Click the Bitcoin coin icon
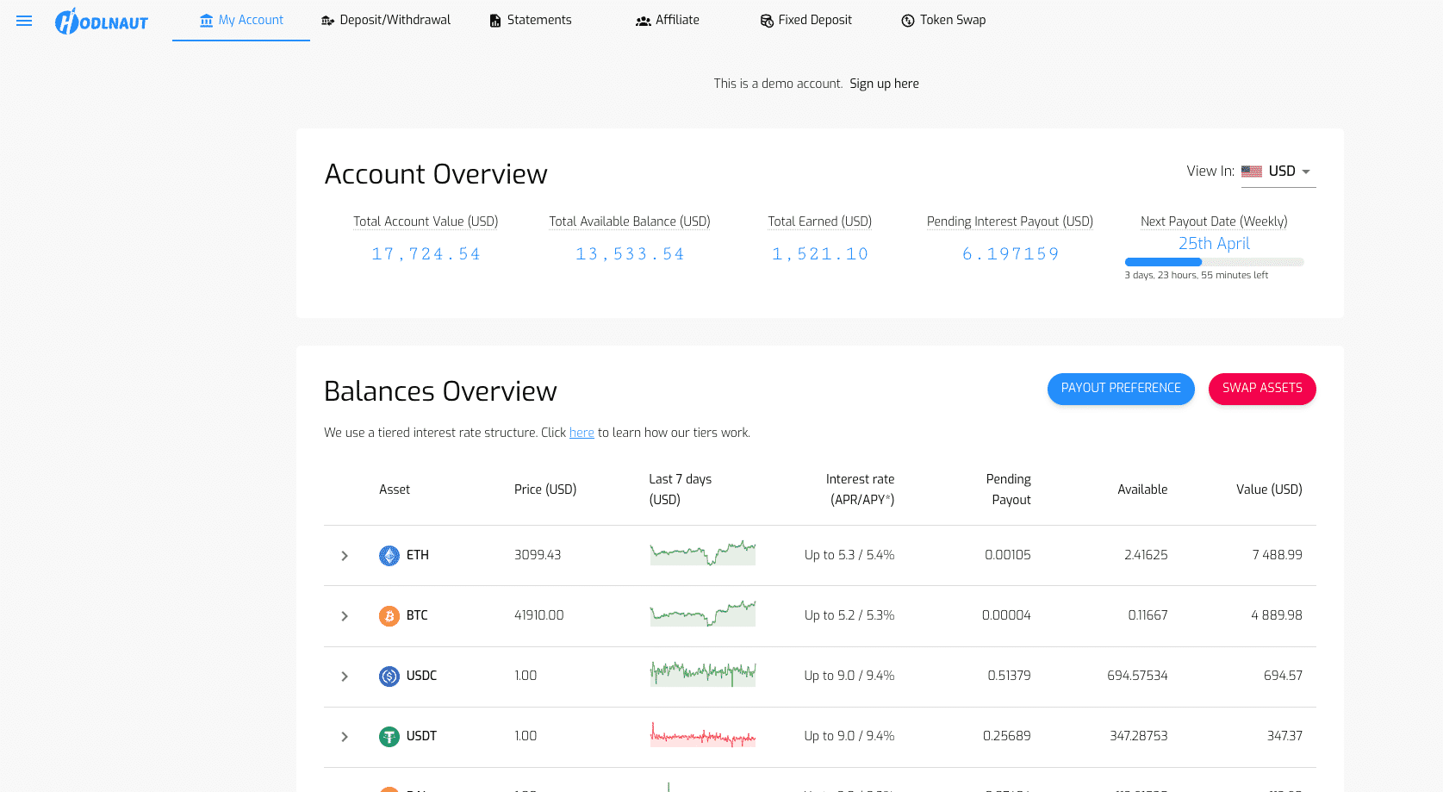The height and width of the screenshot is (792, 1443). coord(389,615)
